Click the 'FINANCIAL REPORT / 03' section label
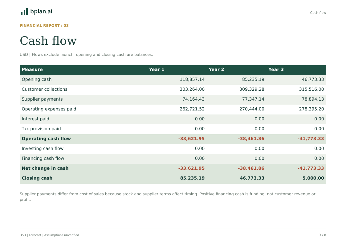This screenshot has height=245, width=346. point(44,26)
